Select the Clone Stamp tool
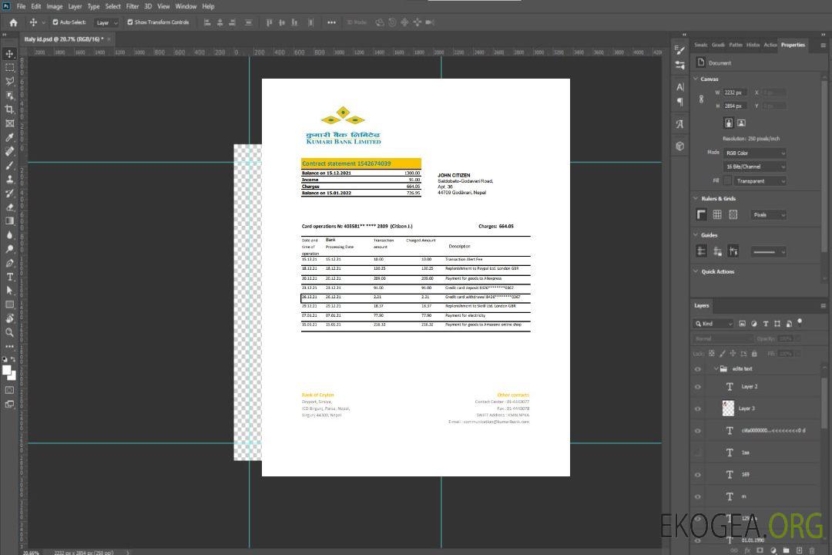The image size is (832, 555). (9, 179)
